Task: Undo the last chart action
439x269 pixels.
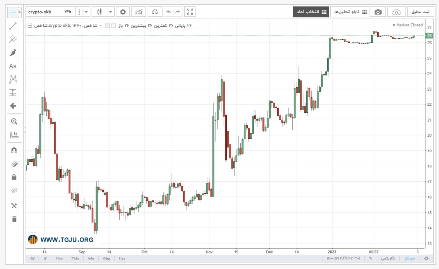Action: [169, 12]
